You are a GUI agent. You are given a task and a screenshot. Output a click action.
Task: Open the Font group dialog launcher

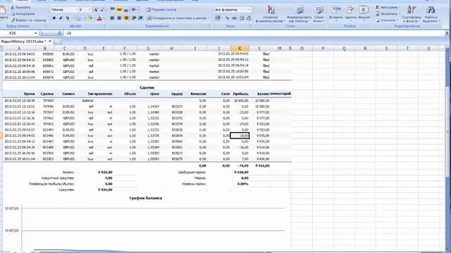click(x=104, y=26)
